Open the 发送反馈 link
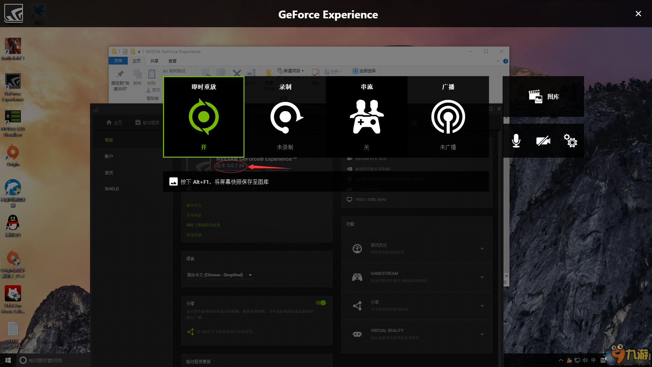Image resolution: width=652 pixels, height=367 pixels. 194,235
